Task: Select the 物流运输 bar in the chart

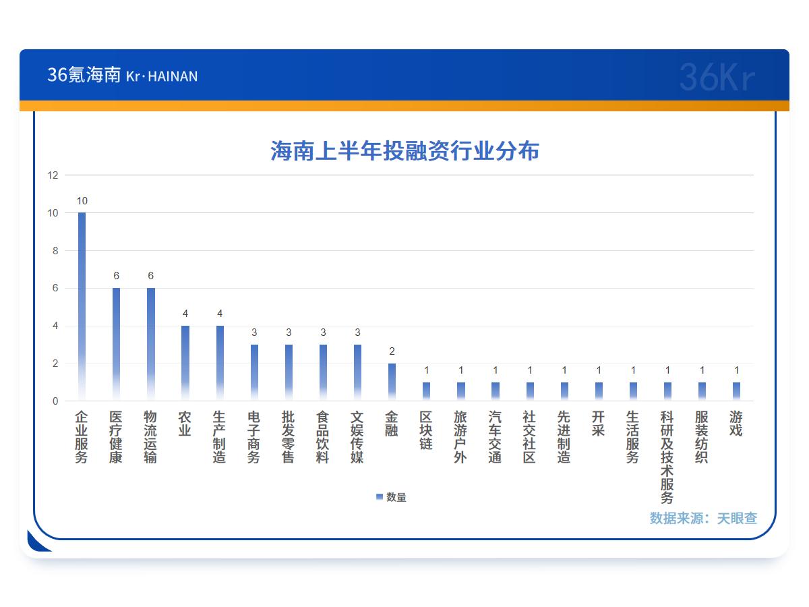Action: (150, 345)
